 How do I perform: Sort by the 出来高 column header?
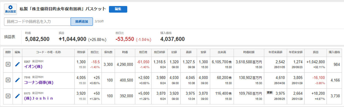coord(222,52)
